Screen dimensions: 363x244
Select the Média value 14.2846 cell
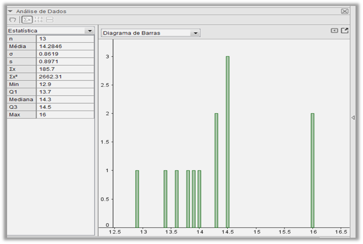click(x=65, y=46)
